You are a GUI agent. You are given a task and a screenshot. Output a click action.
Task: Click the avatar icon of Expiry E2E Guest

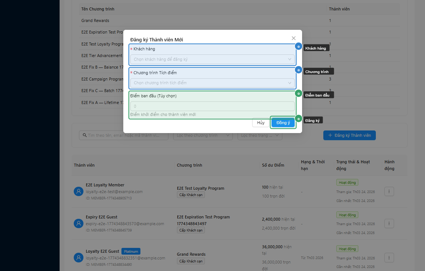(x=78, y=223)
